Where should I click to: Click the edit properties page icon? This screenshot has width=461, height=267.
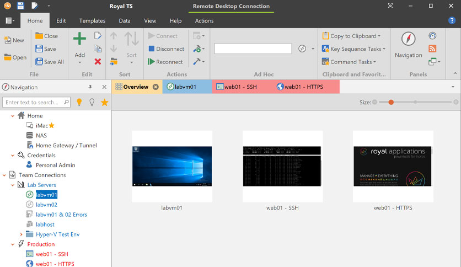pyautogui.click(x=98, y=35)
